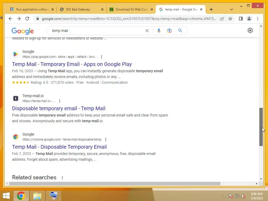
Task: Focus the Google search input field
Action: pyautogui.click(x=97, y=31)
